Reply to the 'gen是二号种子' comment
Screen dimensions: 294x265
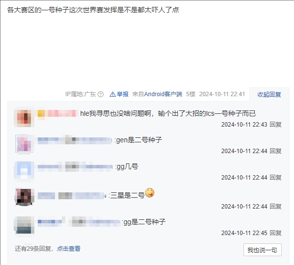pyautogui.click(x=276, y=151)
